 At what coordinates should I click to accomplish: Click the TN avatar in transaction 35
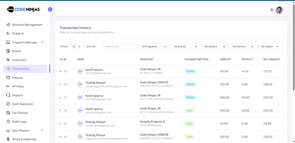pos(80,124)
